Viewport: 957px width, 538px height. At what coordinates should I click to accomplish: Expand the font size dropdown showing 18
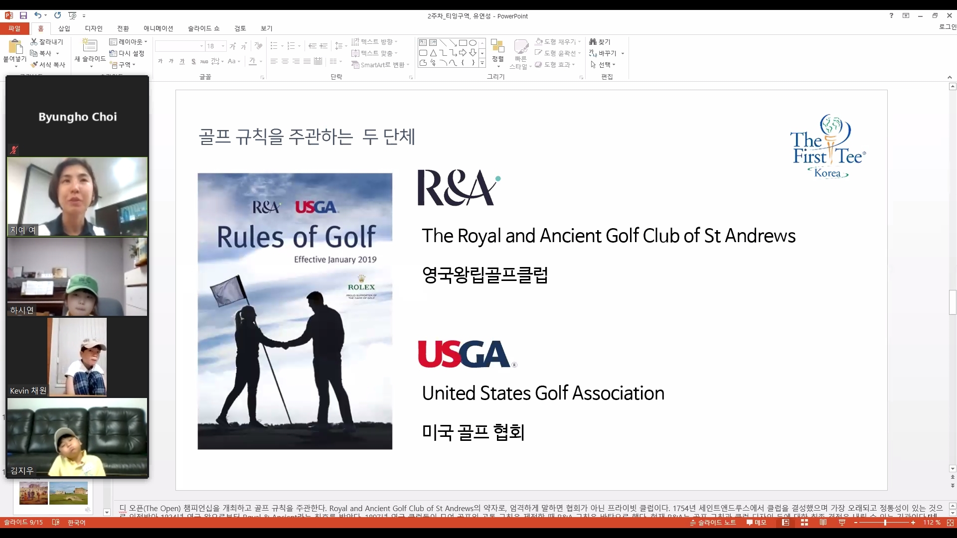click(223, 46)
